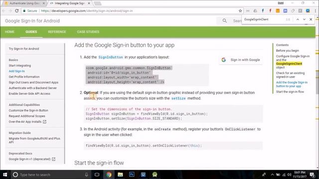Open the CASE STUDIES navigation tab

tap(88, 32)
